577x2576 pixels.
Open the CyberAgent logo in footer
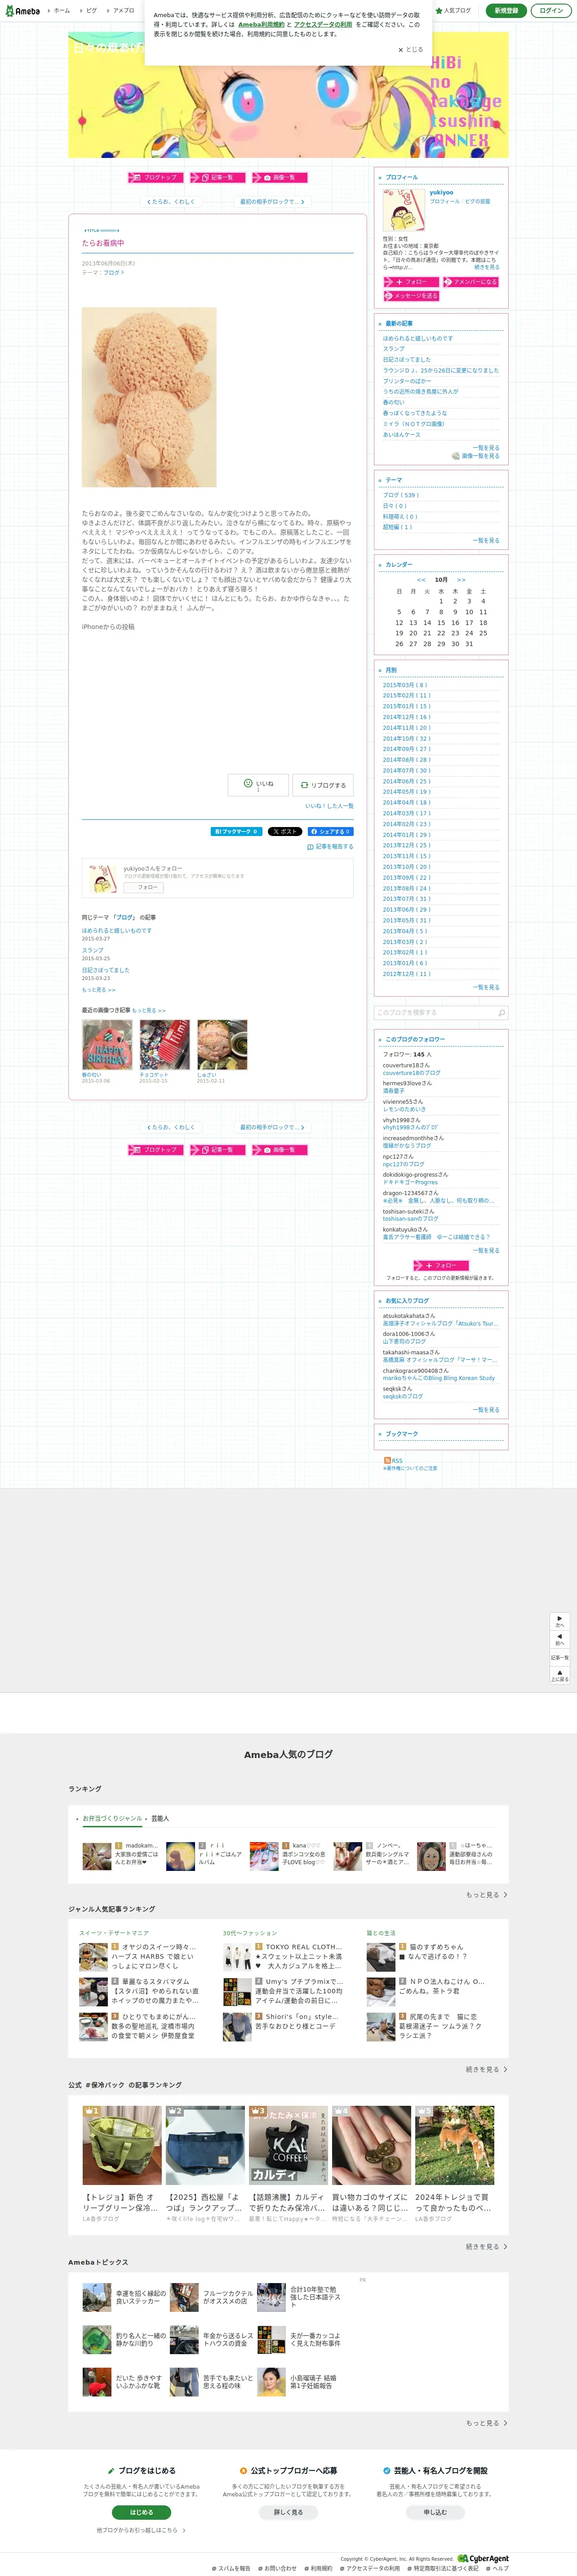pos(483,2559)
